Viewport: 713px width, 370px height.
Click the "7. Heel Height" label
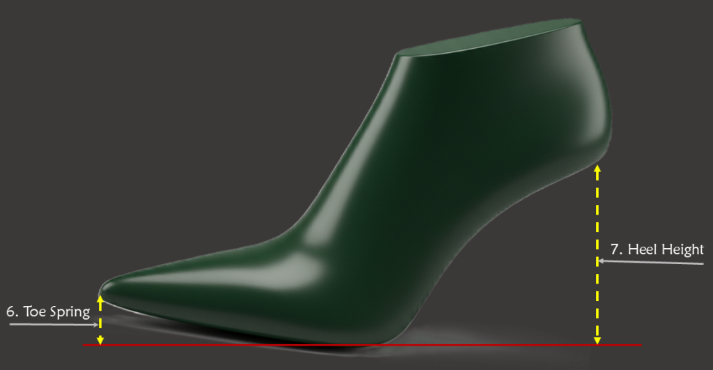657,249
